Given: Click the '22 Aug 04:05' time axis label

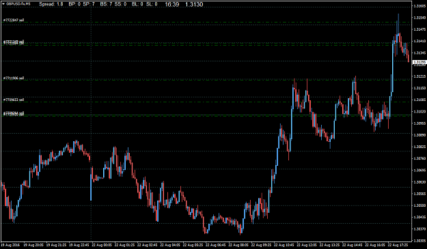Looking at the screenshot, I should (x=170, y=245).
